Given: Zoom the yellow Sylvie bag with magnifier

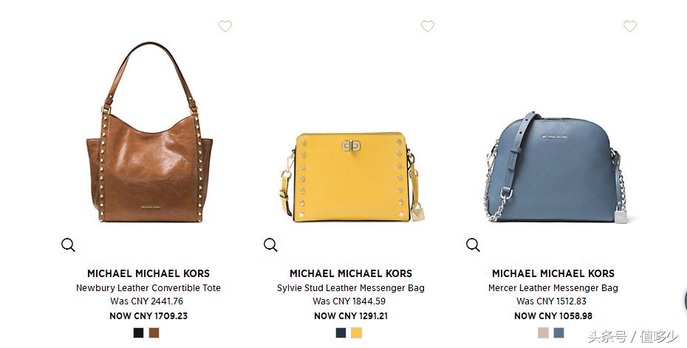Looking at the screenshot, I should (270, 245).
